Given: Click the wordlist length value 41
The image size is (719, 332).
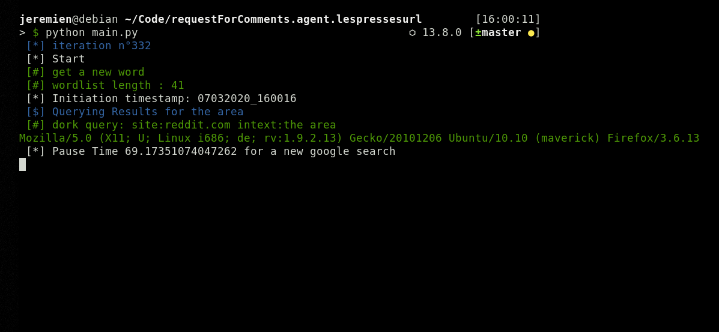Looking at the screenshot, I should point(177,85).
